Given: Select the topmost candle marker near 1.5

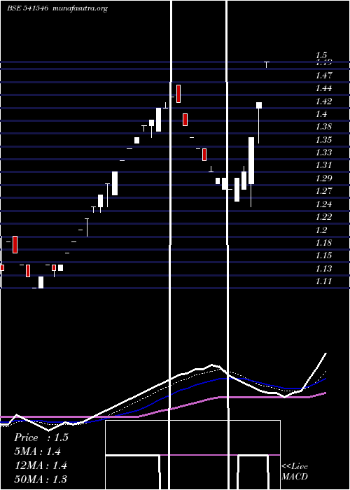Looking at the screenshot, I should (x=266, y=64).
